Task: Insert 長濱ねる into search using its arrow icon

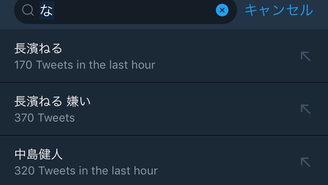Action: 305,56
